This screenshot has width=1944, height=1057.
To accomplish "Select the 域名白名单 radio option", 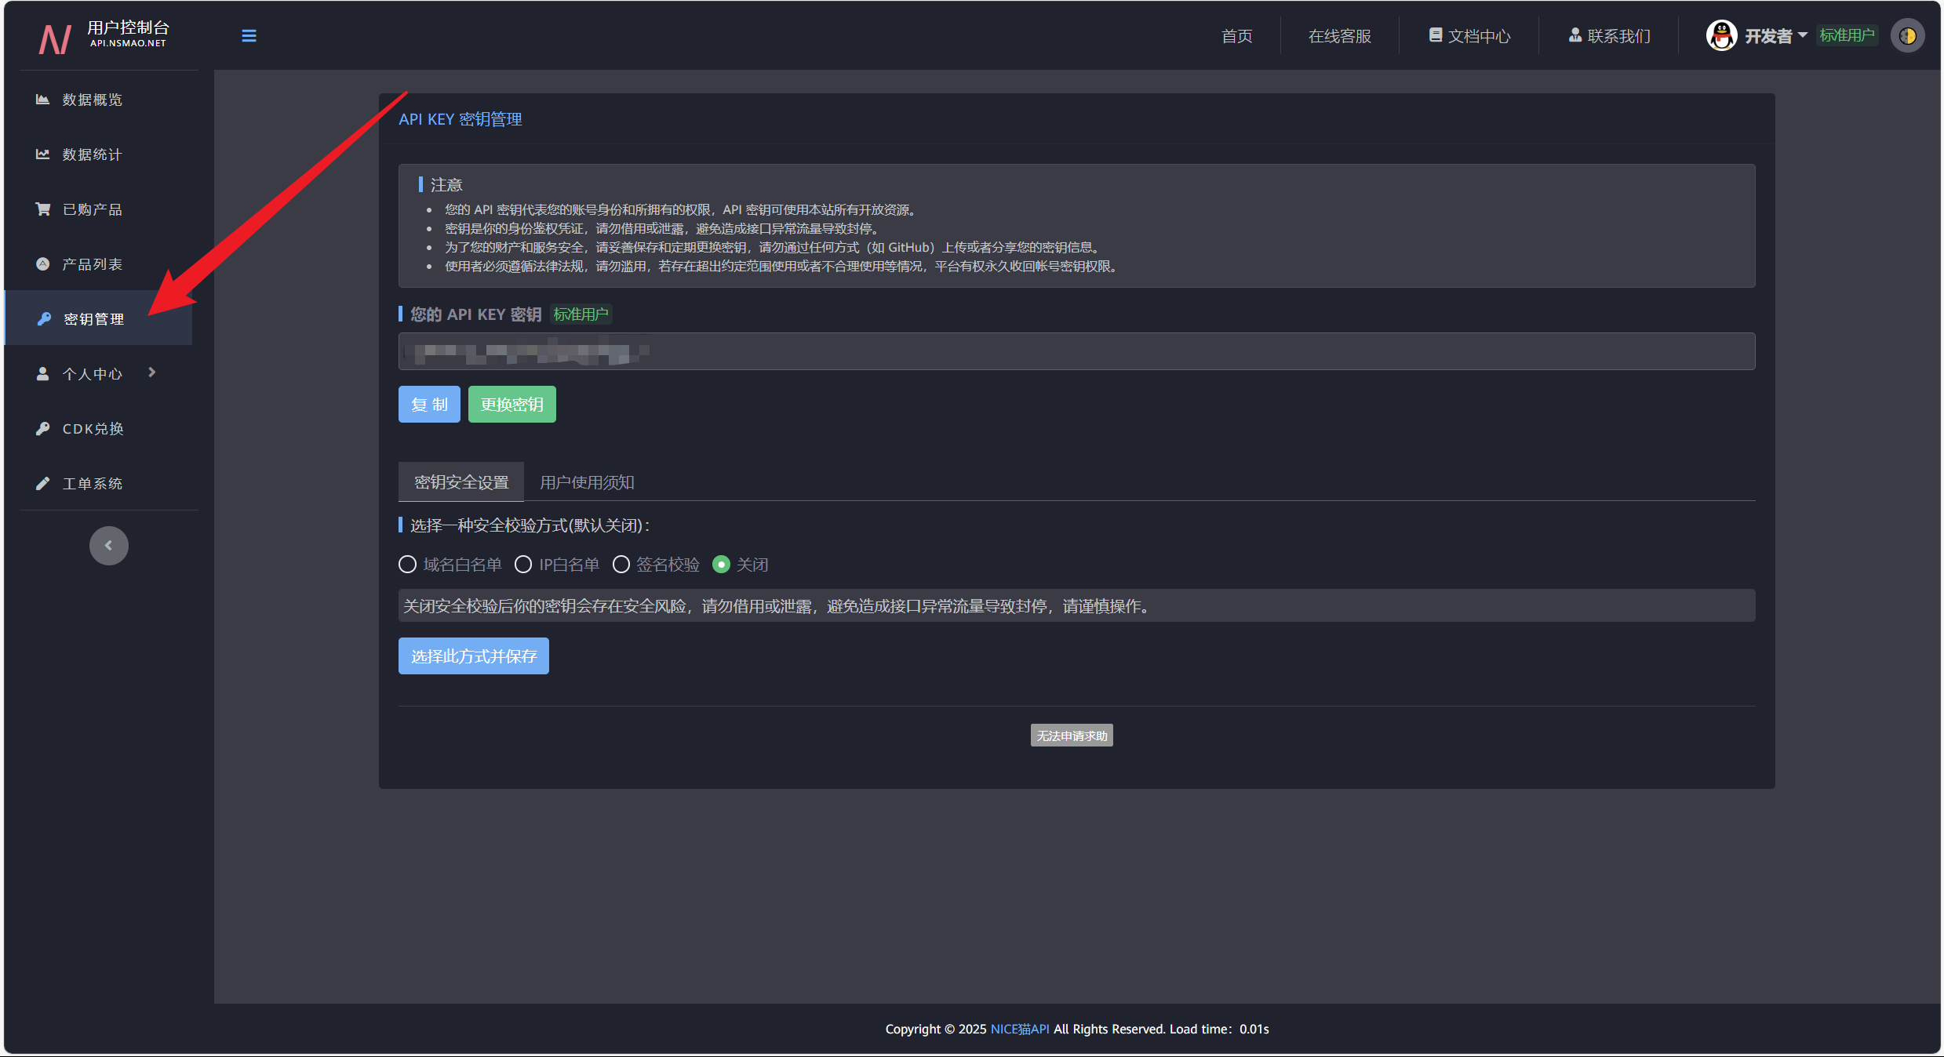I will tap(407, 565).
